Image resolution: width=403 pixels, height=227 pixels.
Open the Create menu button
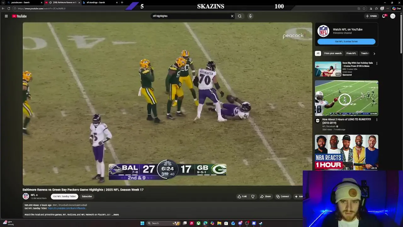point(371,16)
